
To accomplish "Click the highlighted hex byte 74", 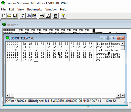I will tap(60, 53).
